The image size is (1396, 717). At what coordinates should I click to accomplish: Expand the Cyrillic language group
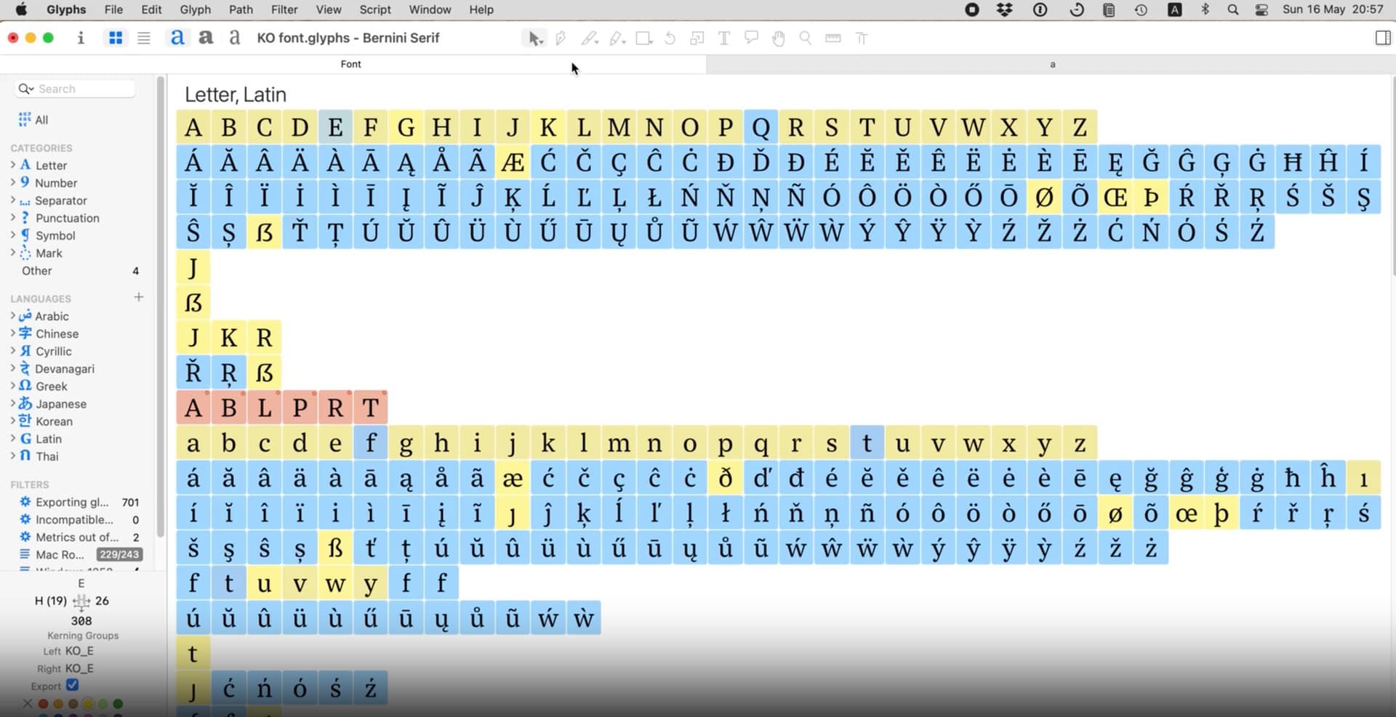click(x=13, y=351)
